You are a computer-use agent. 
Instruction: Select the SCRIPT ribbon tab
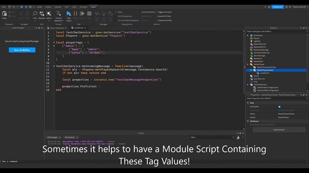(x=94, y=7)
